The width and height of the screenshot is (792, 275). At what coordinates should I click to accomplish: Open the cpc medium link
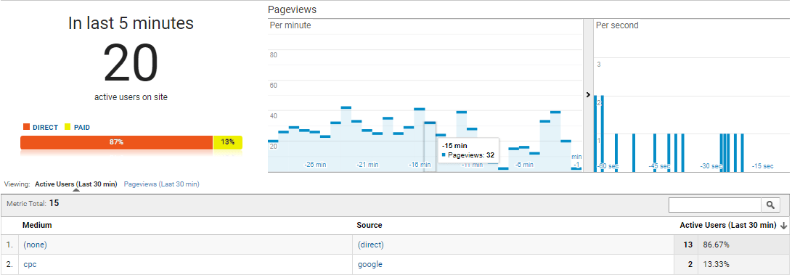click(x=30, y=264)
